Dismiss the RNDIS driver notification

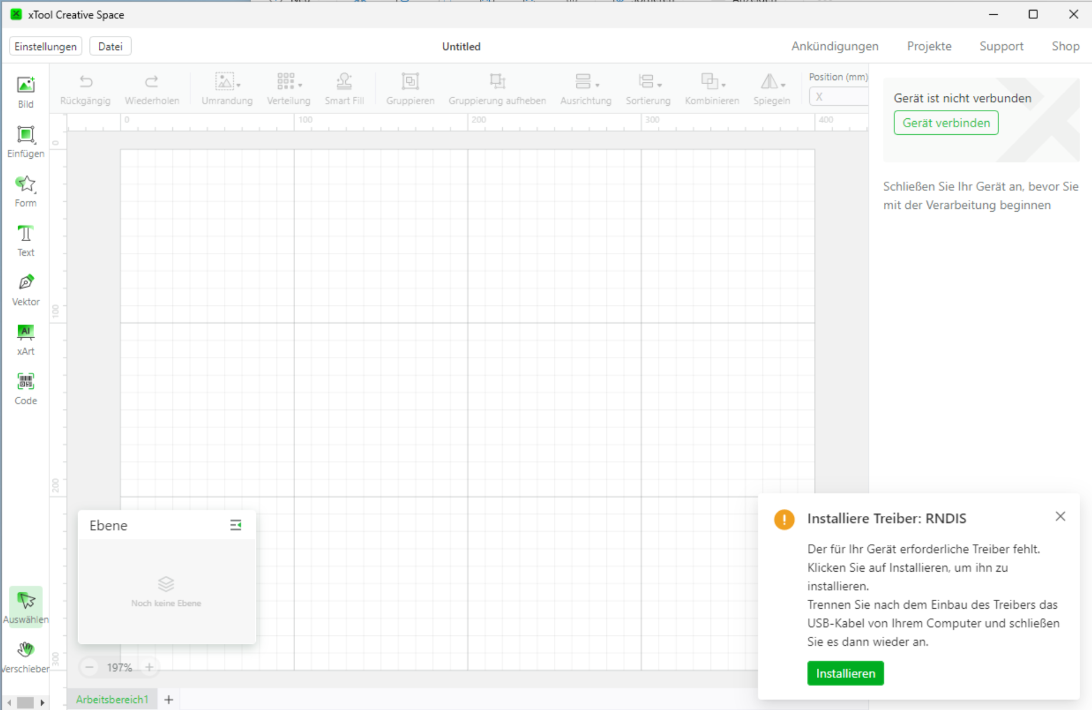1060,516
